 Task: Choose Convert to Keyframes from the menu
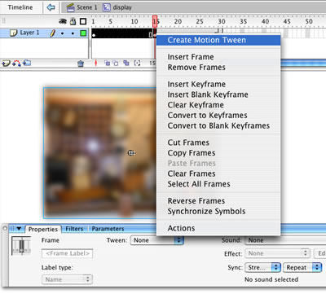coord(218,115)
